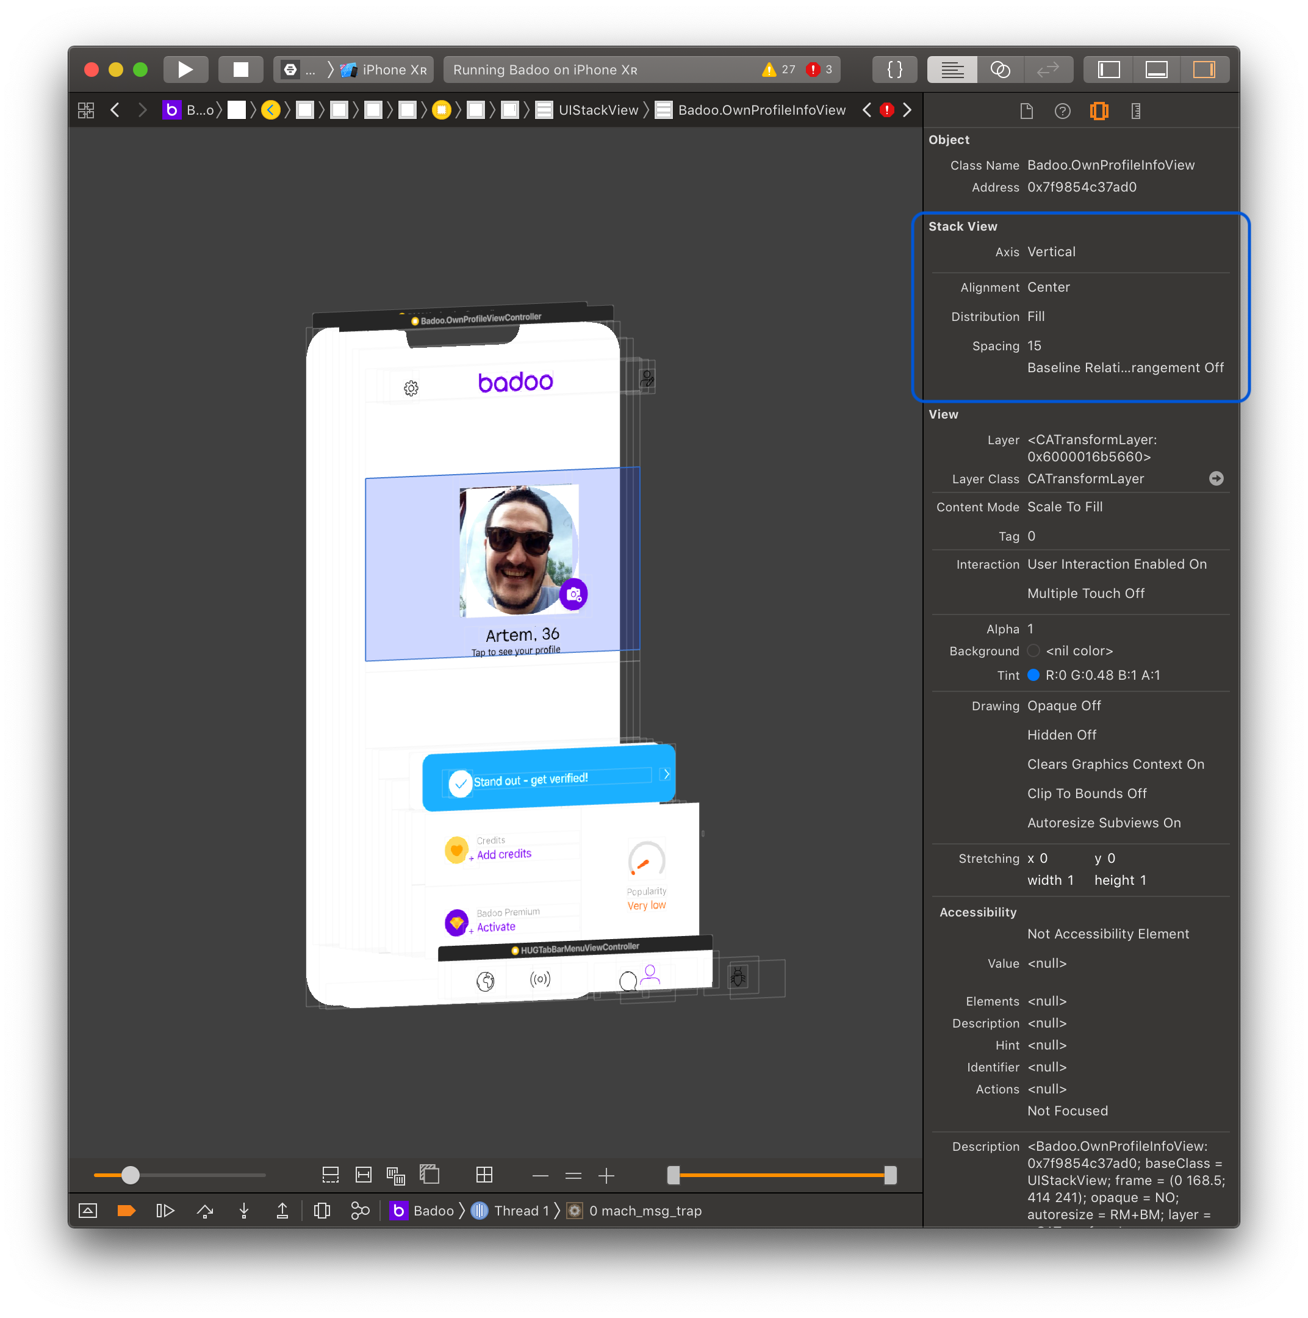Click the Class Name value Badoo.OwnProfileInfoView
Viewport: 1308px width, 1318px height.
point(1111,165)
